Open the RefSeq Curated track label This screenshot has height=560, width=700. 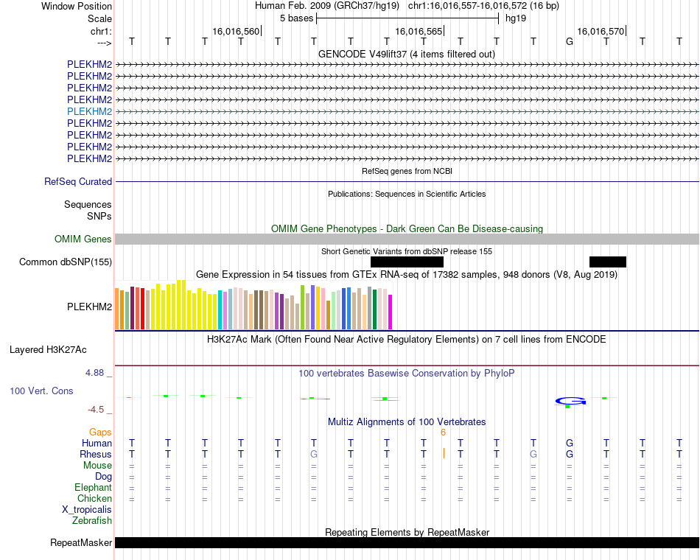tap(78, 181)
